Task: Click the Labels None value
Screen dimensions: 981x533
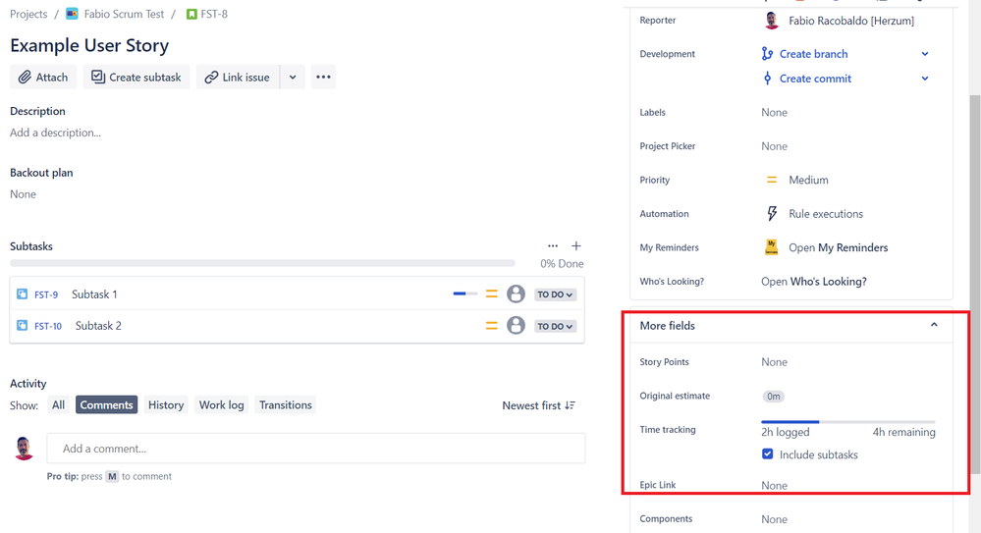Action: (x=774, y=113)
